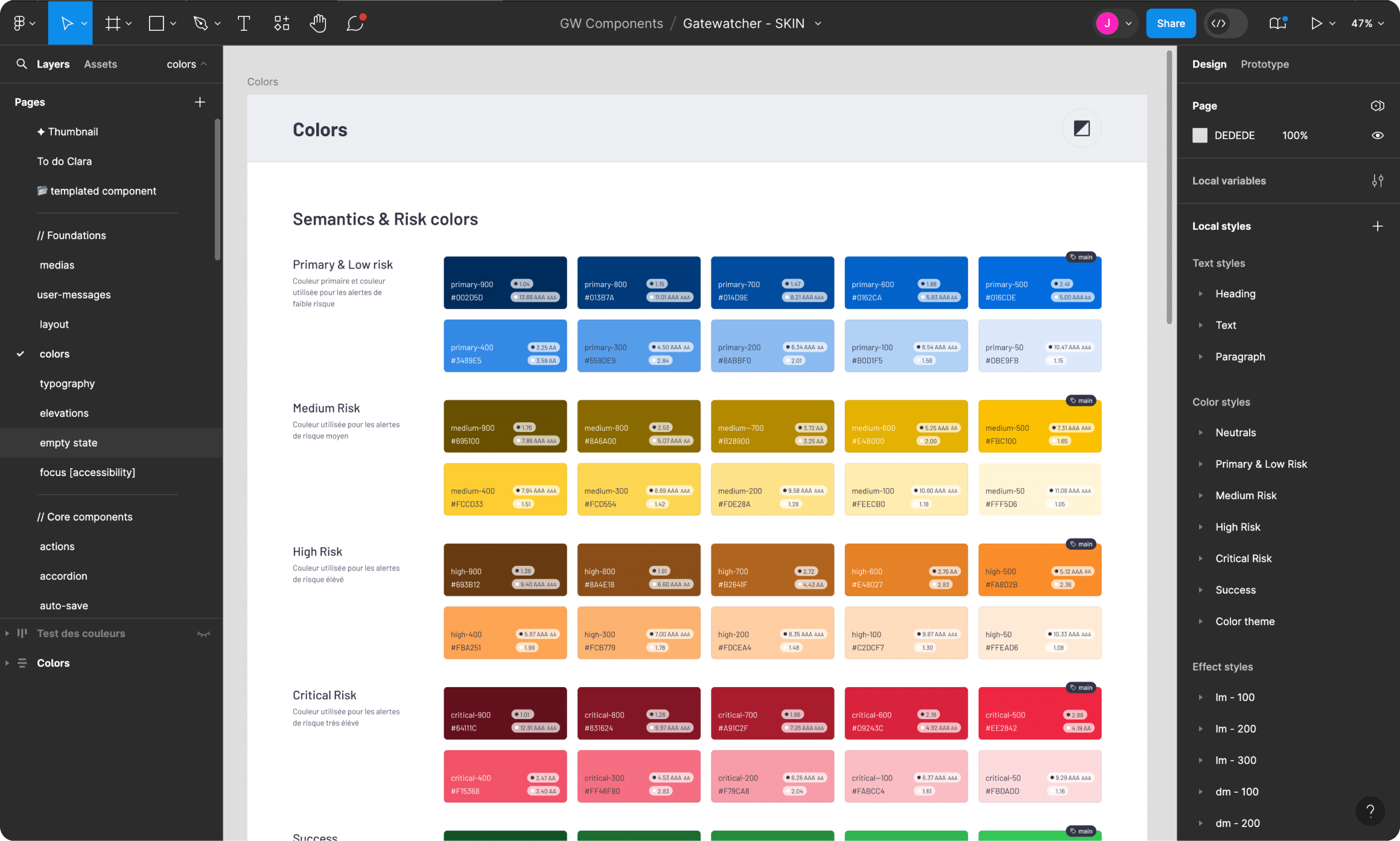The image size is (1400, 841).
Task: Click the main tag on medium-500
Action: pyautogui.click(x=1081, y=401)
